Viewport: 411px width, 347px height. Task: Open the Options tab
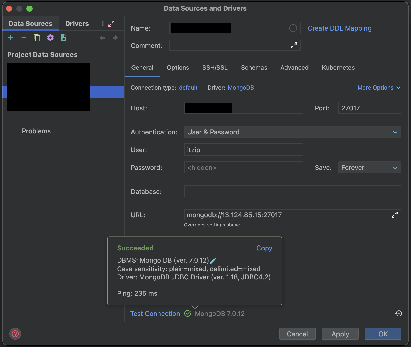click(178, 68)
